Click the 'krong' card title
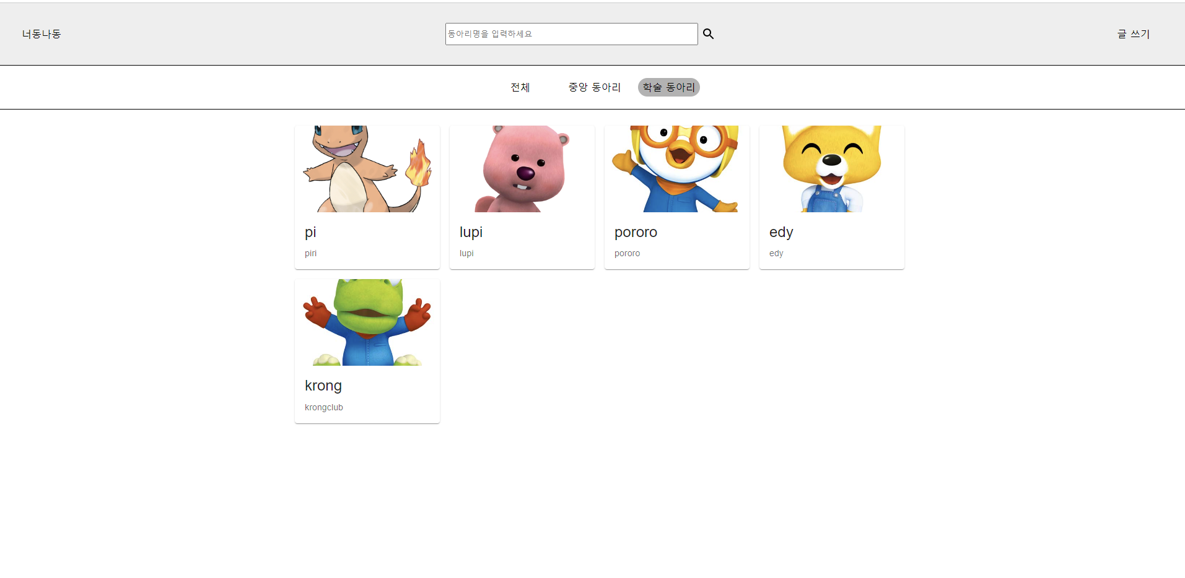This screenshot has width=1185, height=578. coord(323,386)
